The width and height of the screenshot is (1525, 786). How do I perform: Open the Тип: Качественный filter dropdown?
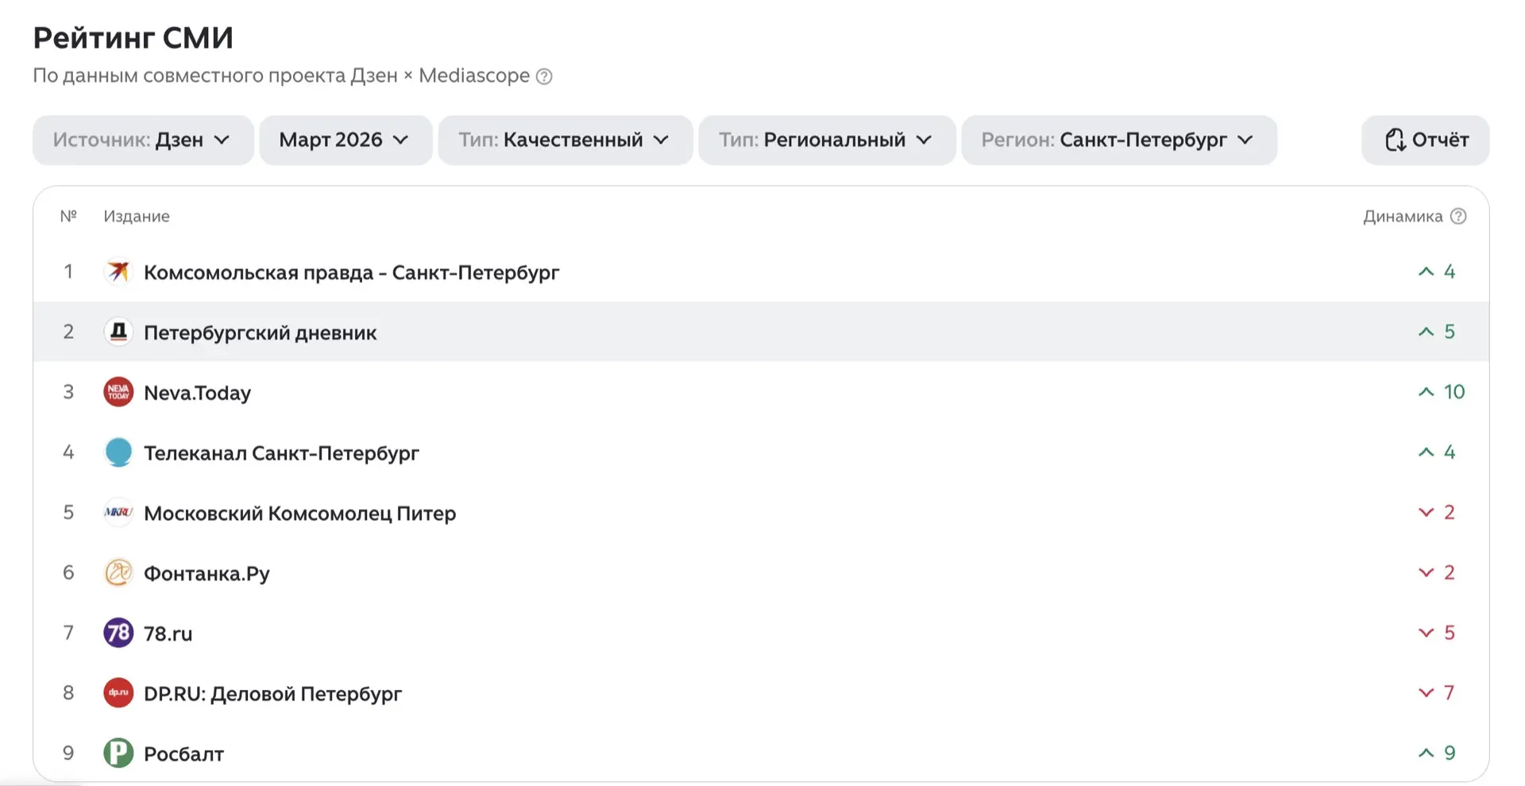coord(565,141)
